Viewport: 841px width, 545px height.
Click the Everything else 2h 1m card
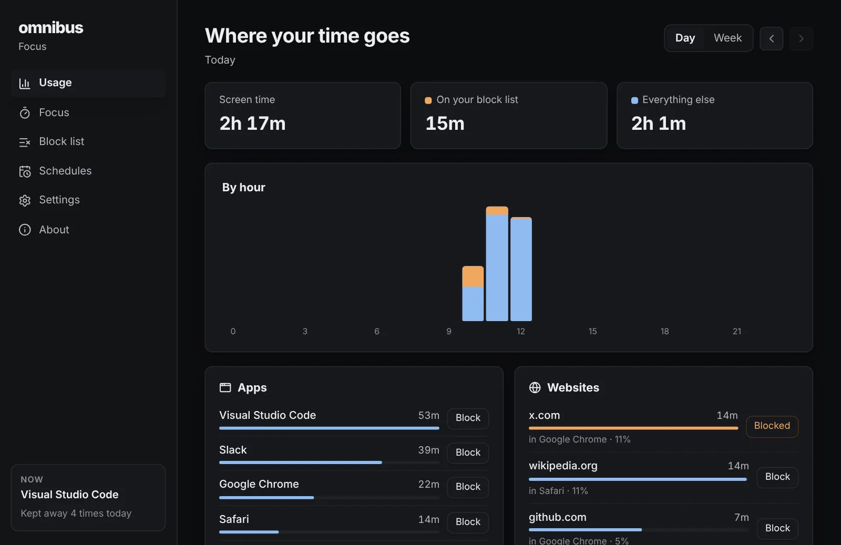pyautogui.click(x=715, y=116)
